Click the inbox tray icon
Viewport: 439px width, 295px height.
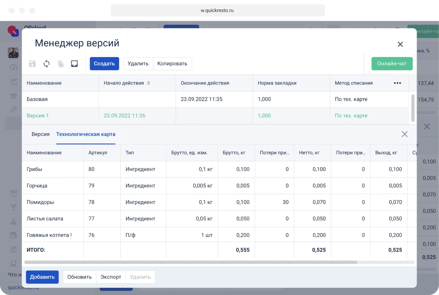tap(74, 64)
